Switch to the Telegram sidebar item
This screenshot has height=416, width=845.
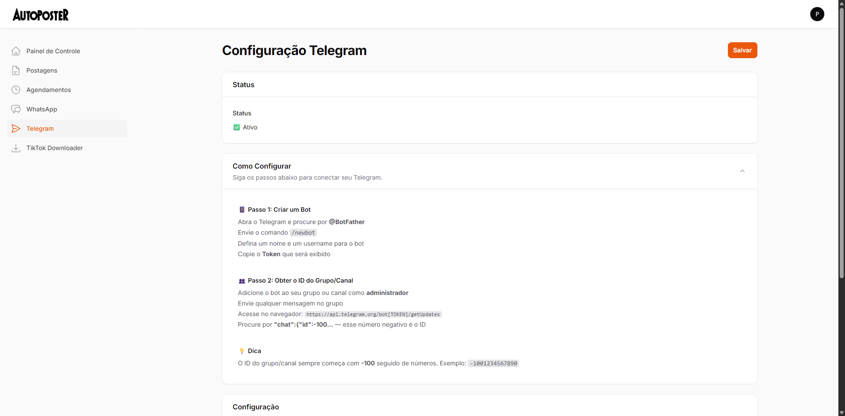40,129
